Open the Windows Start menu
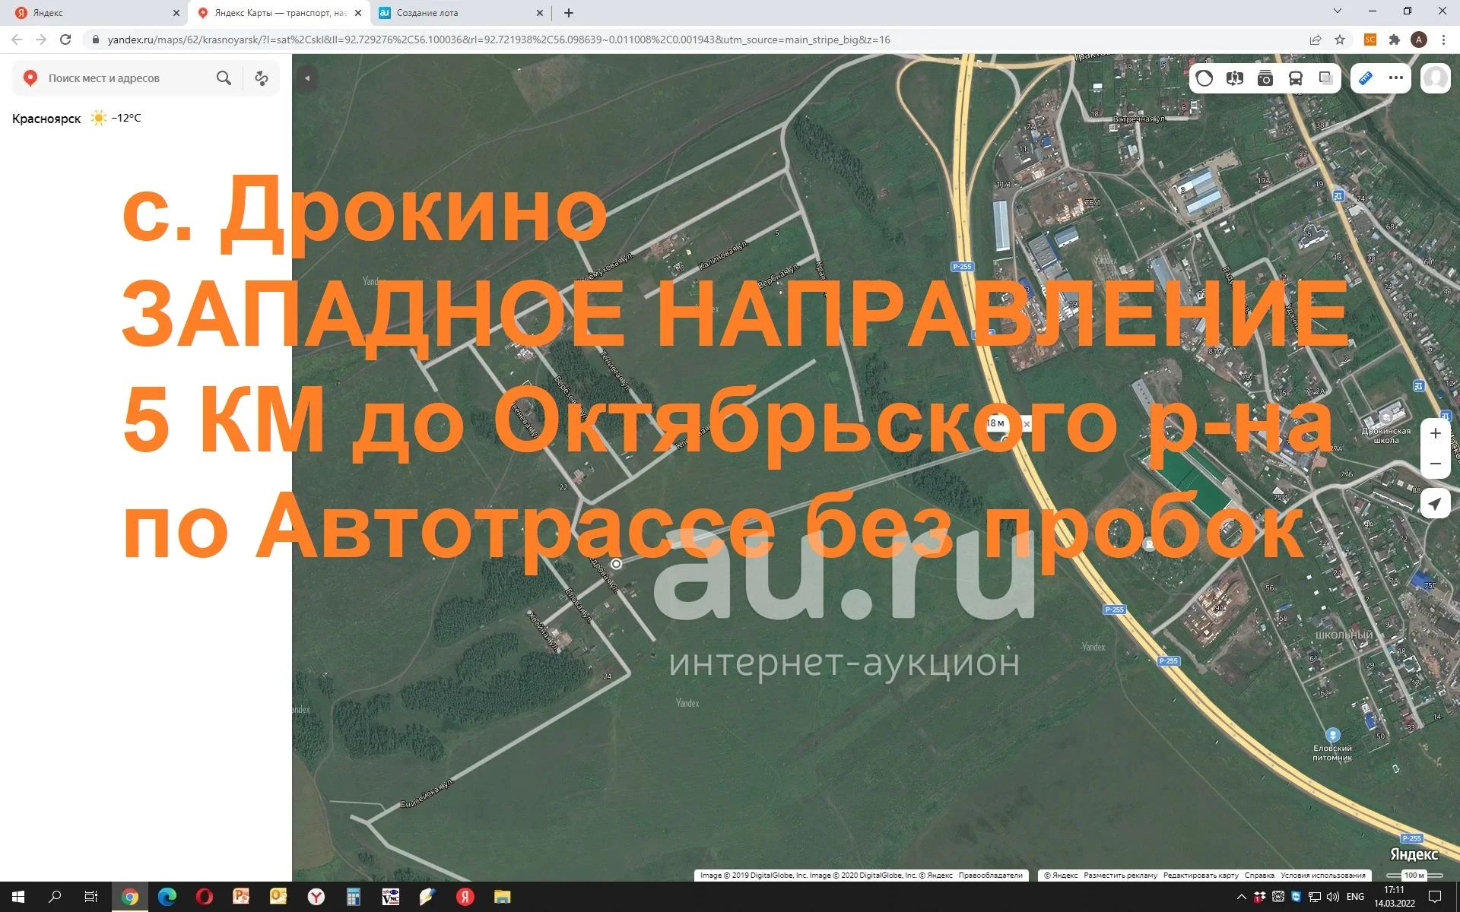This screenshot has height=912, width=1460. (18, 897)
